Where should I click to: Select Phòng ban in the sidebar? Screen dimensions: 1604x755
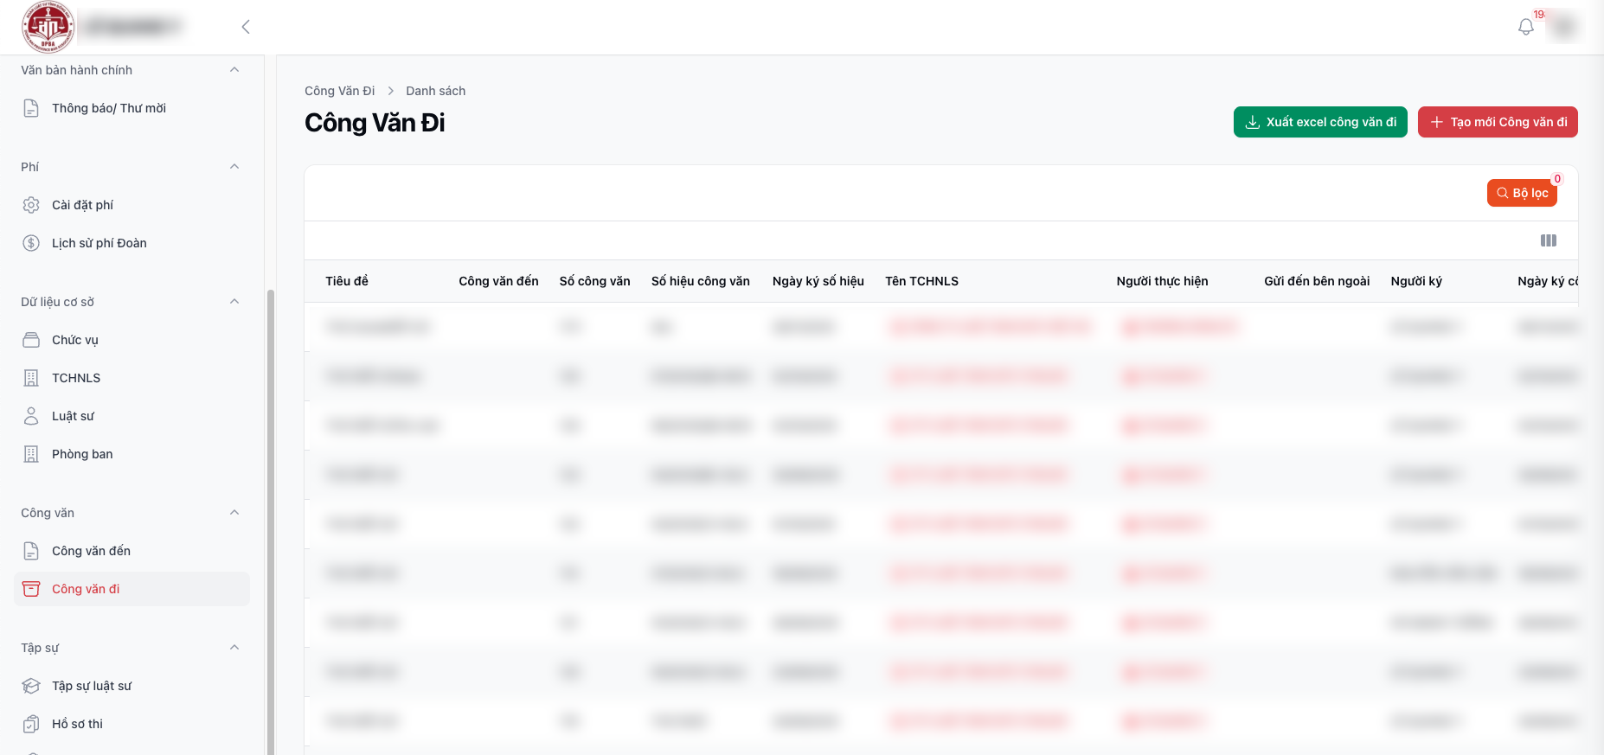click(82, 454)
